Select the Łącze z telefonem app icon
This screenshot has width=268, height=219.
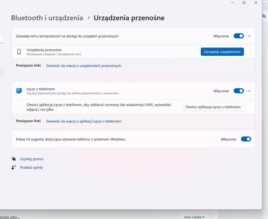pyautogui.click(x=19, y=91)
